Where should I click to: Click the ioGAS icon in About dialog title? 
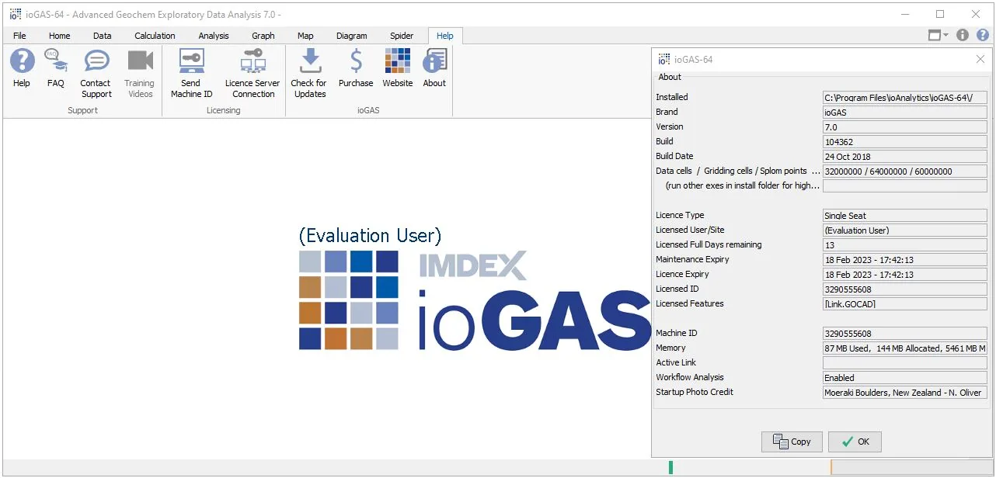[664, 59]
